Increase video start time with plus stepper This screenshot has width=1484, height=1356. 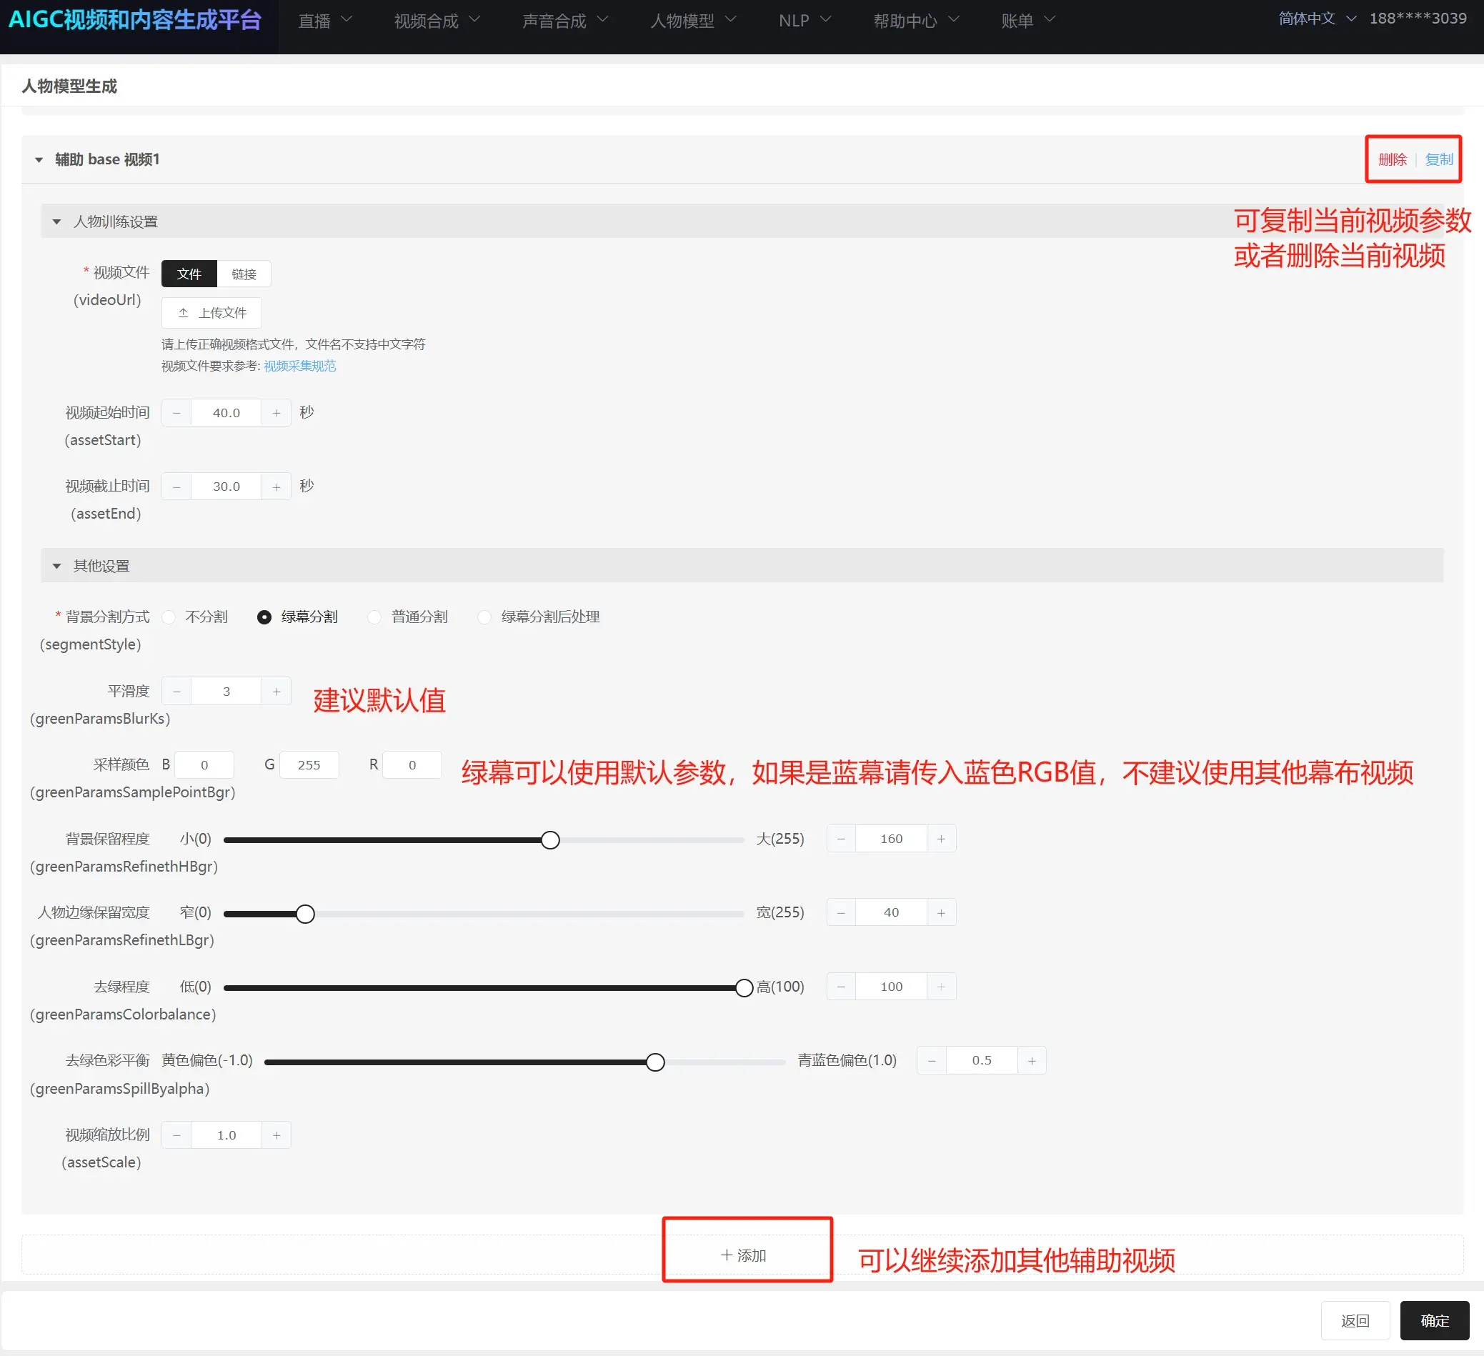277,413
